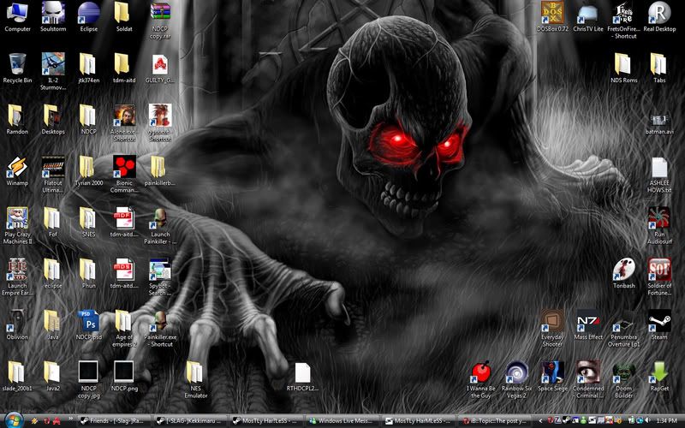Open Penumbra Overture Ep1 shortcut
685x428 pixels.
tap(624, 329)
